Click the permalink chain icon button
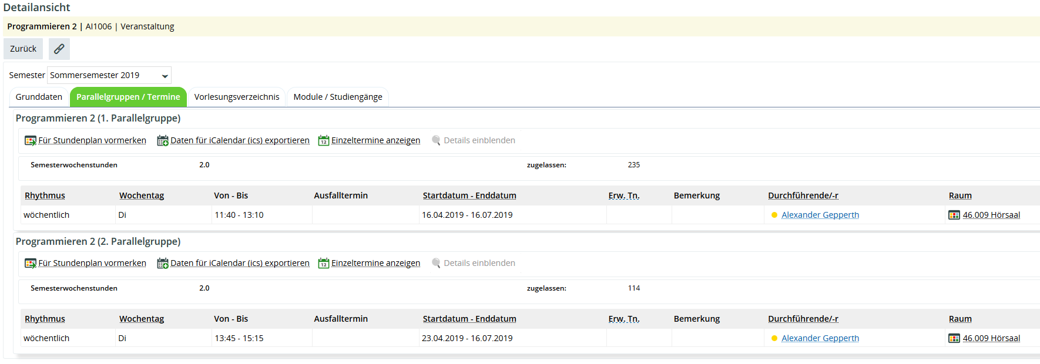1040x364 pixels. click(x=59, y=49)
